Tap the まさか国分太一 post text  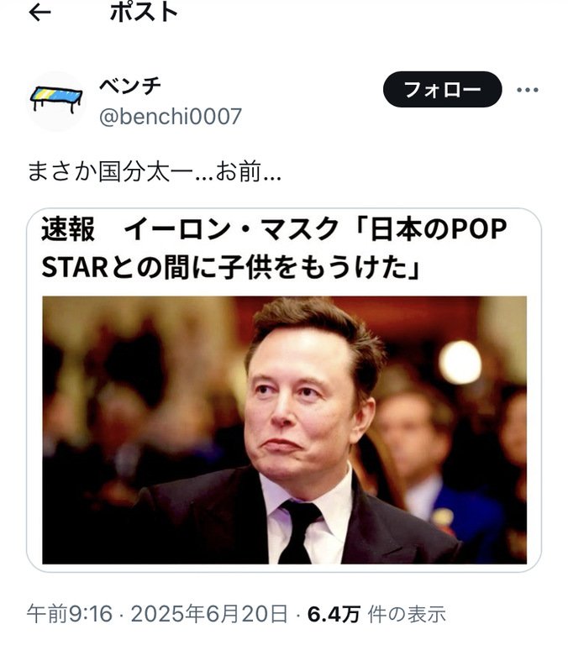155,171
